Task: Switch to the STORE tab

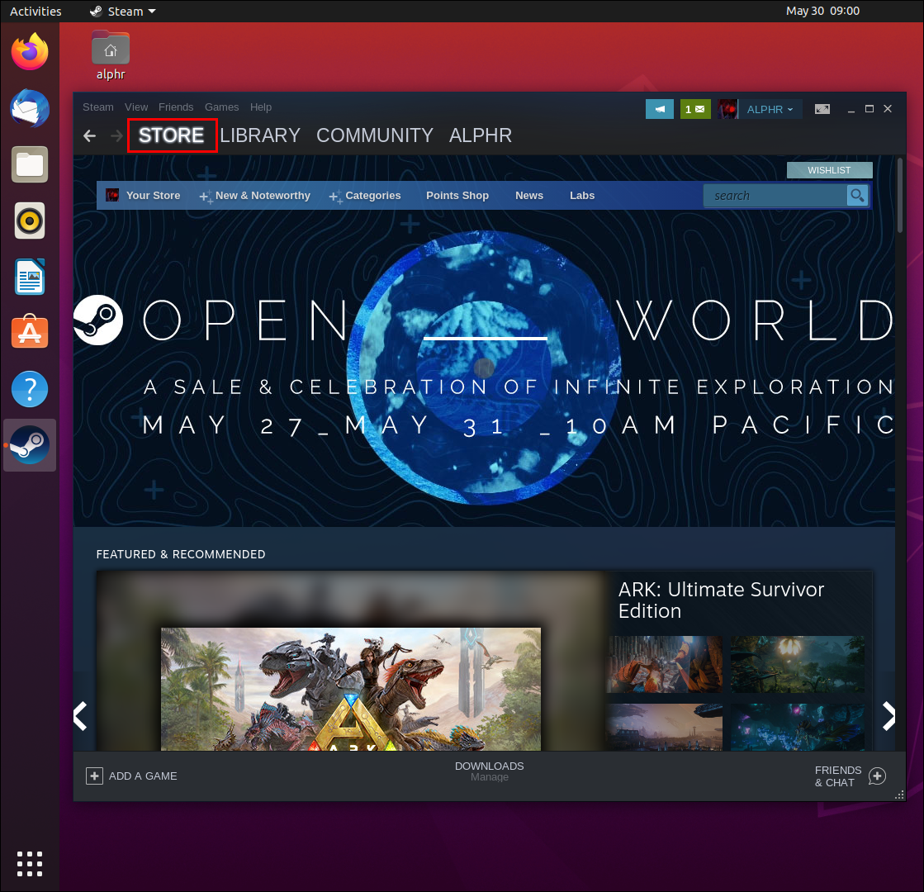Action: (172, 135)
